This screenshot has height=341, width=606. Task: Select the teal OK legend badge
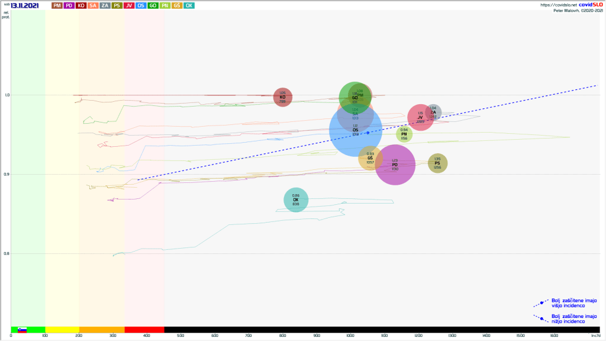pyautogui.click(x=189, y=5)
